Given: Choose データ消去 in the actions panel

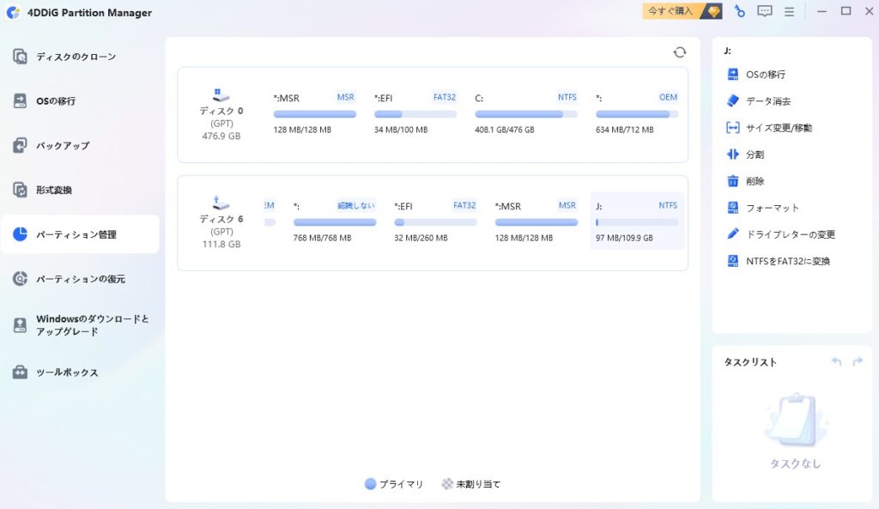Looking at the screenshot, I should pyautogui.click(x=767, y=101).
